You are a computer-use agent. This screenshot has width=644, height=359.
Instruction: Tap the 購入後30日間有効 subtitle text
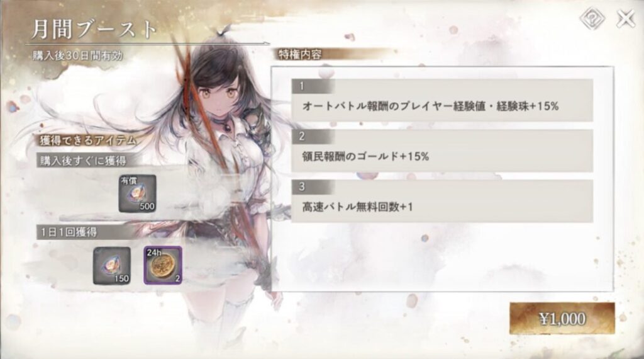pos(77,55)
